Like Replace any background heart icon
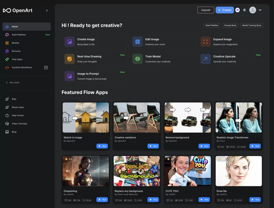 [x=116, y=200]
